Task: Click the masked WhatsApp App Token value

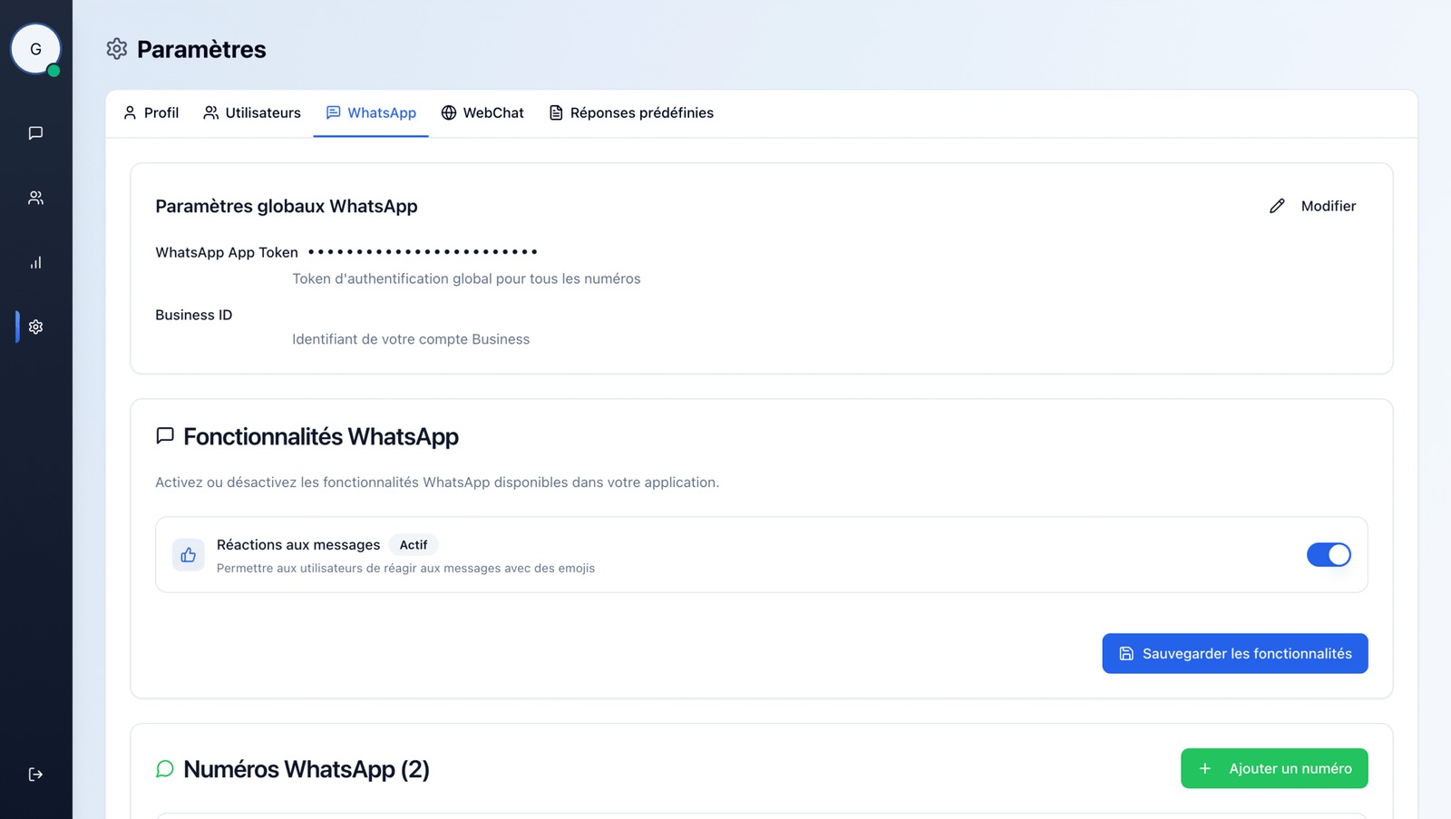Action: [x=423, y=252]
